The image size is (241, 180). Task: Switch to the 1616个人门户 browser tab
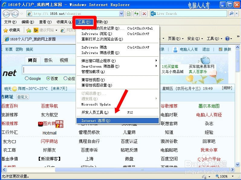pos(39,39)
